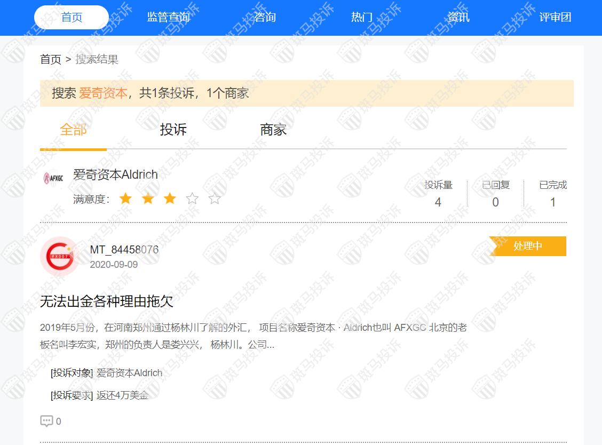Click the fifth empty star
This screenshot has height=445, width=602.
215,199
